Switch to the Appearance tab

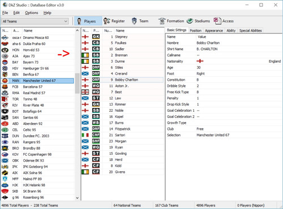(x=214, y=31)
